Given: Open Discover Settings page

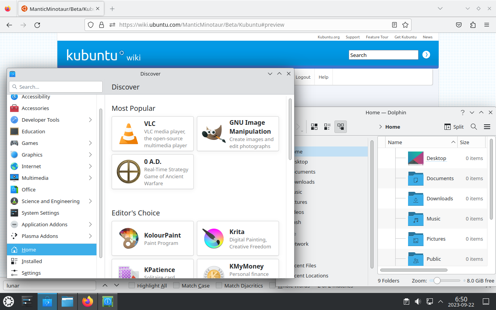Looking at the screenshot, I should [x=52, y=273].
